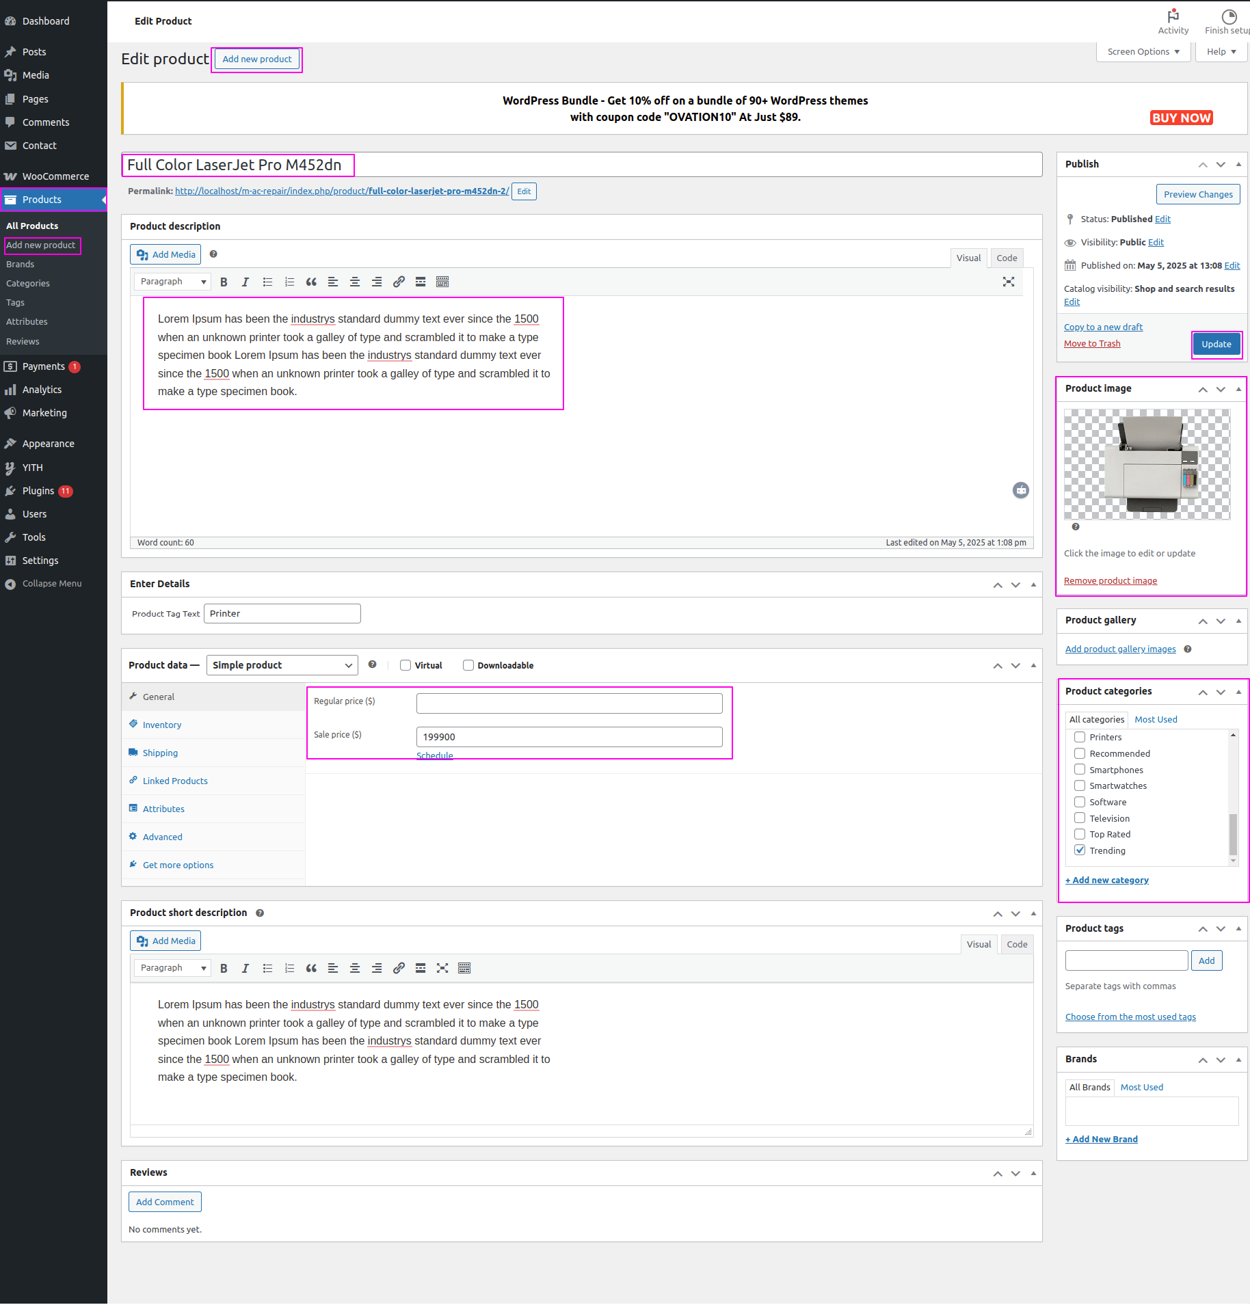Collapse the Publish panel toggle arrow
The image size is (1250, 1305).
click(x=1238, y=165)
